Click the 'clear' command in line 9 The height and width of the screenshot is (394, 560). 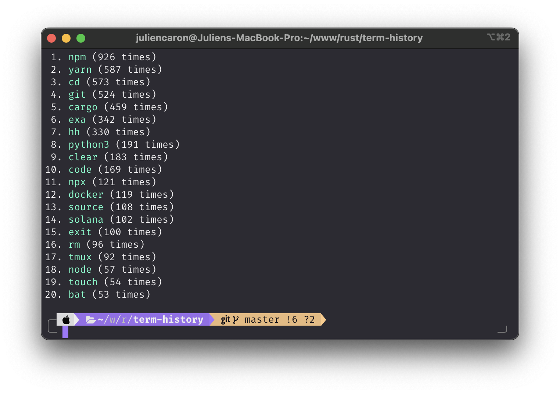coord(83,157)
